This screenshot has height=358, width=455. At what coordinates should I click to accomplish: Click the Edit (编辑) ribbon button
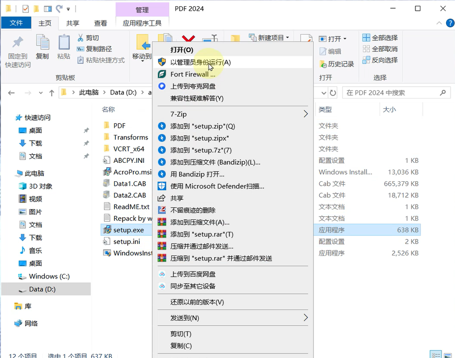330,51
